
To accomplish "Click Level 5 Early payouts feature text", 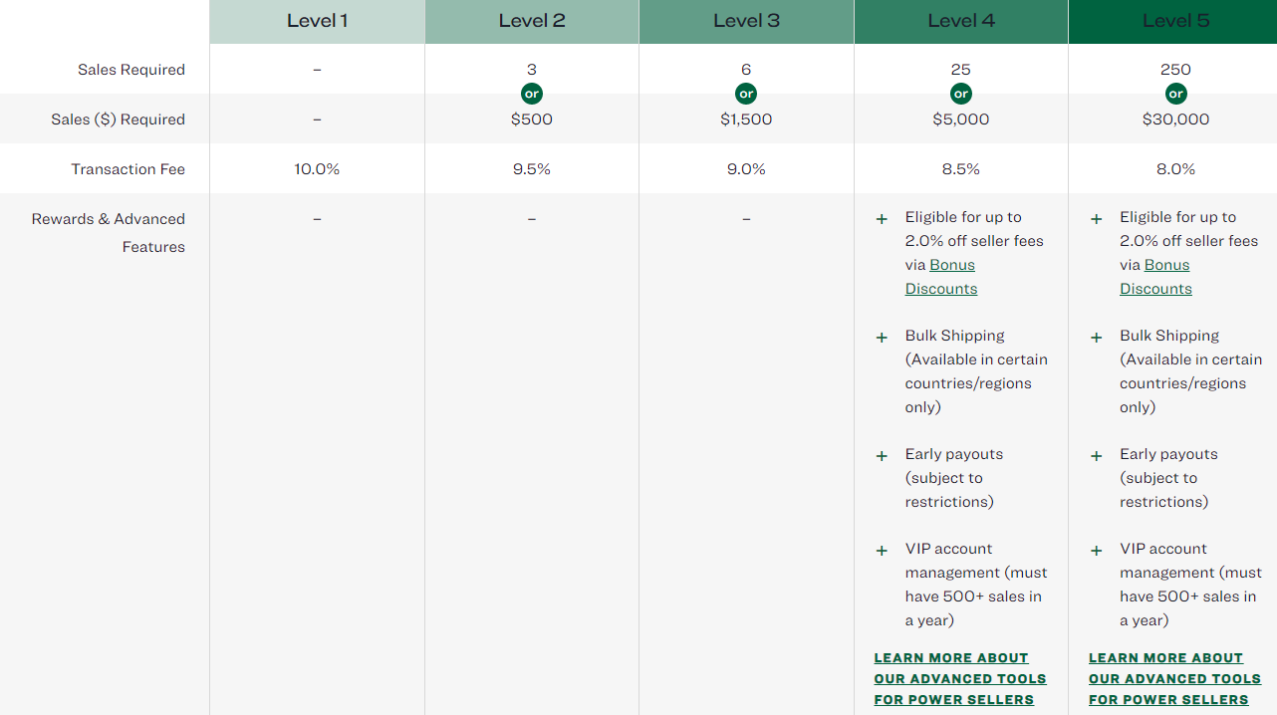I will [x=1168, y=478].
